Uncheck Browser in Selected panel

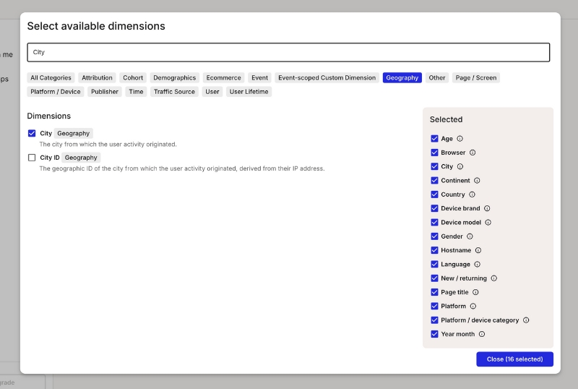(x=435, y=153)
